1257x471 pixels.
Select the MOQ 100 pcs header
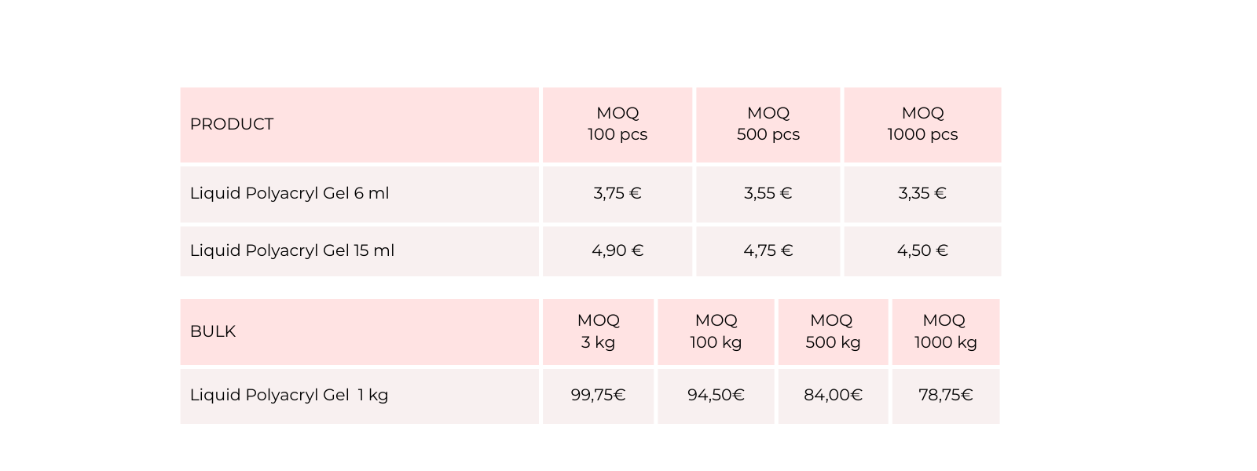coord(618,124)
